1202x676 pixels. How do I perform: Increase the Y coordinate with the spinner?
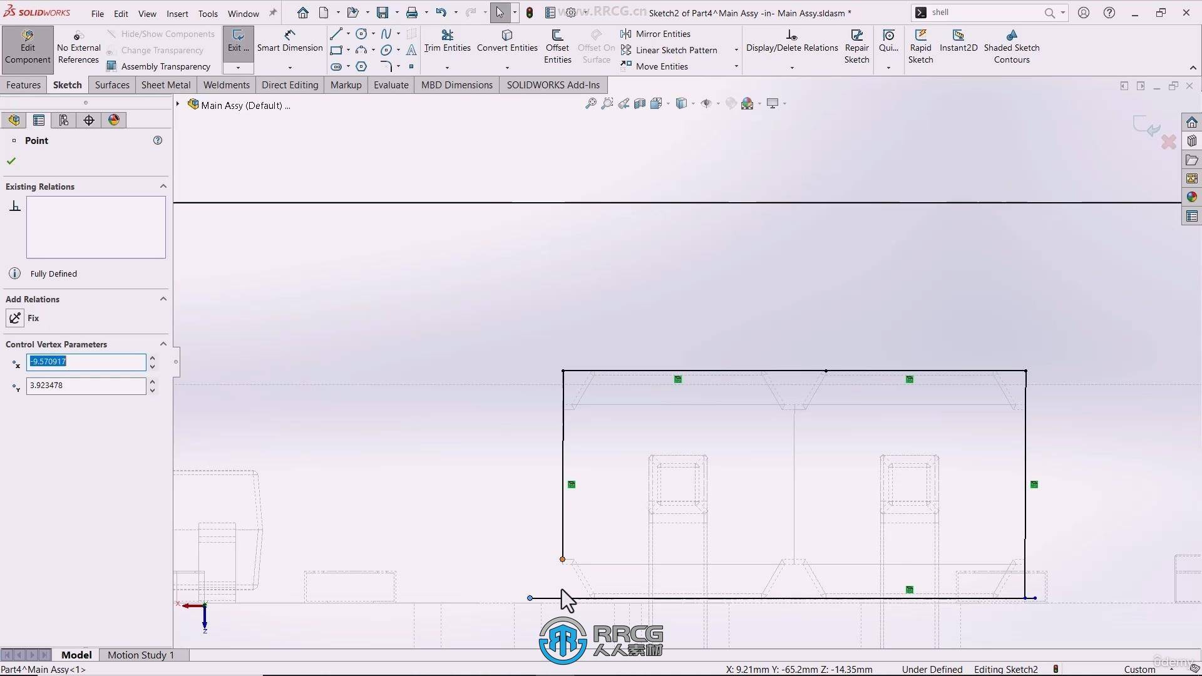[x=152, y=381]
